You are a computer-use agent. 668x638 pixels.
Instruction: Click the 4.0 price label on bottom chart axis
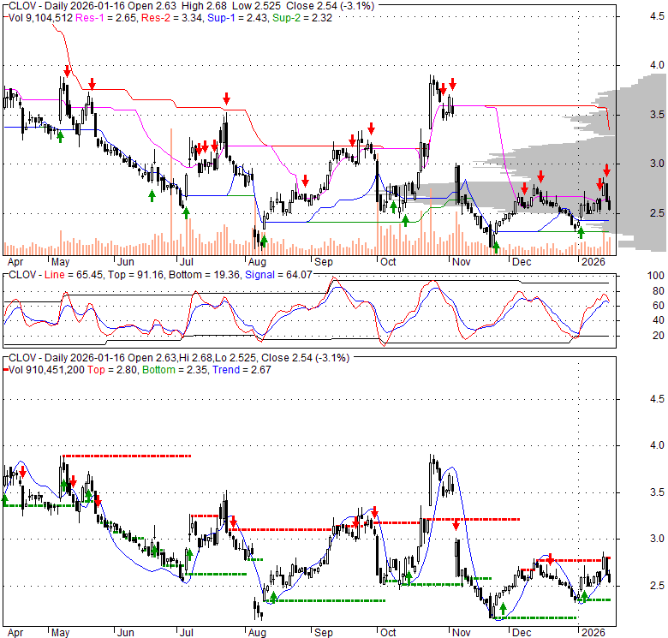(657, 445)
